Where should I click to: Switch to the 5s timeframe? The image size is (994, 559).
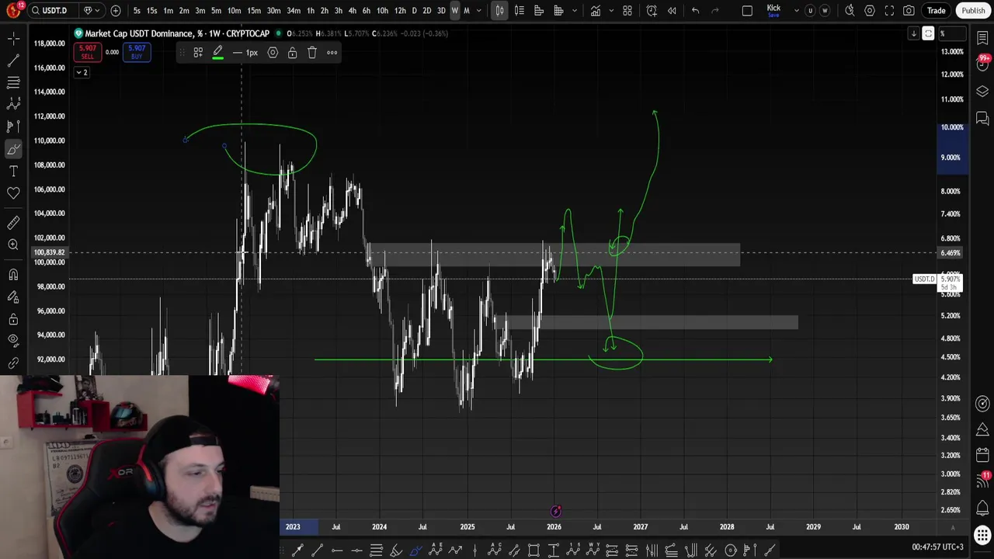point(137,11)
